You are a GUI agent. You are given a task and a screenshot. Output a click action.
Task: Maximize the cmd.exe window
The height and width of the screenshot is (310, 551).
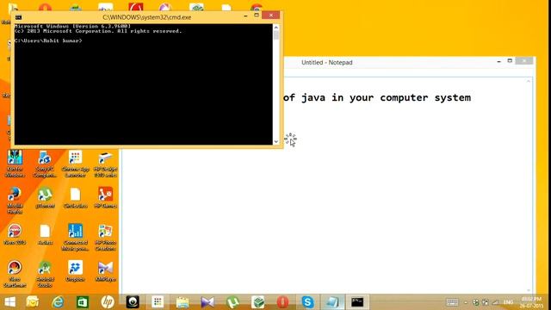click(257, 15)
